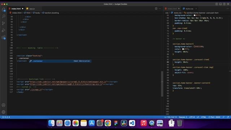Click Live Server Port : 5500 status item

click(214, 117)
